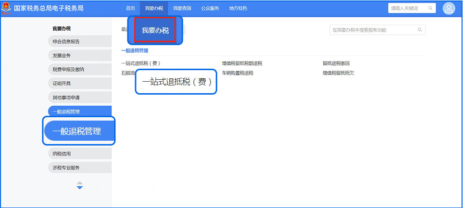Choose 税费申报及缴纳 in the left menu
463x208 pixels.
pyautogui.click(x=68, y=70)
